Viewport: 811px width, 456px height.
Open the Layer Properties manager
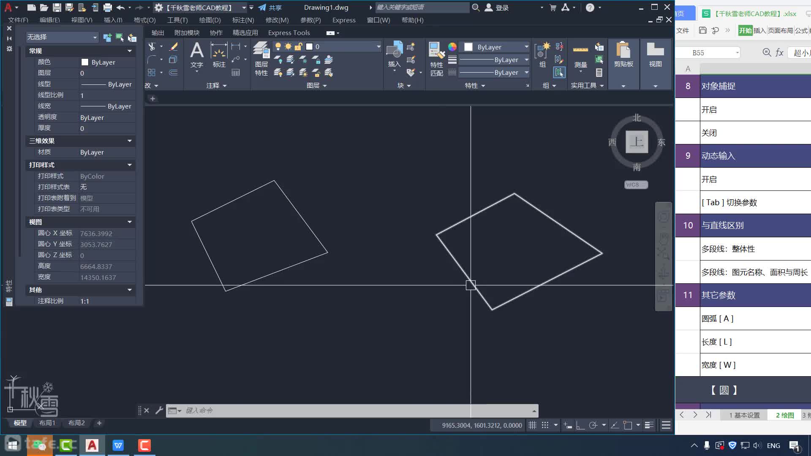(x=261, y=59)
